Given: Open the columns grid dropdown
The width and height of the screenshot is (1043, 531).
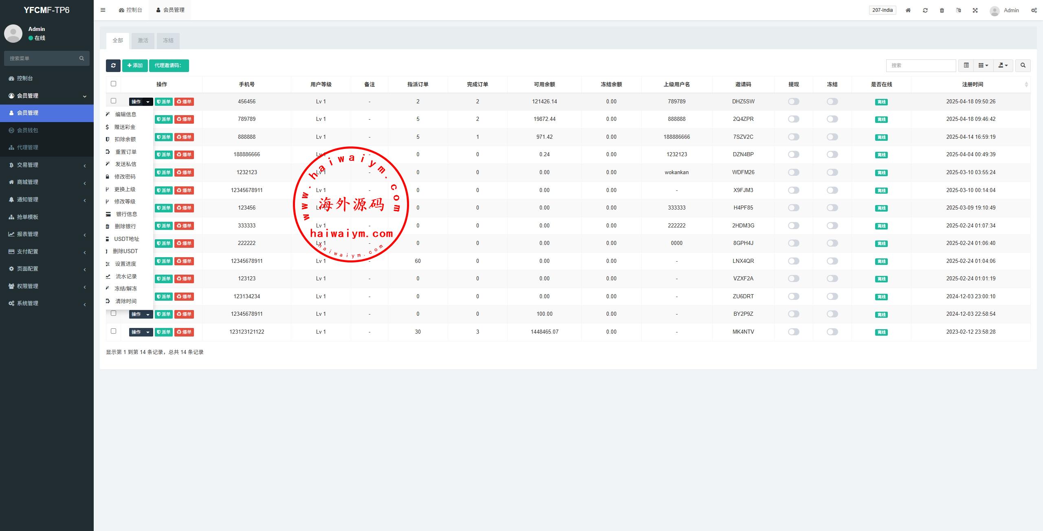Looking at the screenshot, I should point(983,66).
